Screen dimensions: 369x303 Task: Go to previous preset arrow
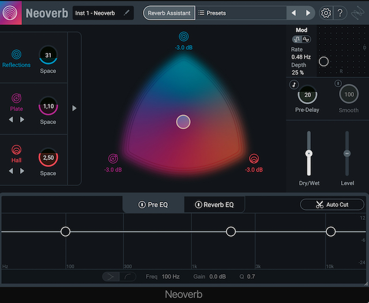point(293,13)
